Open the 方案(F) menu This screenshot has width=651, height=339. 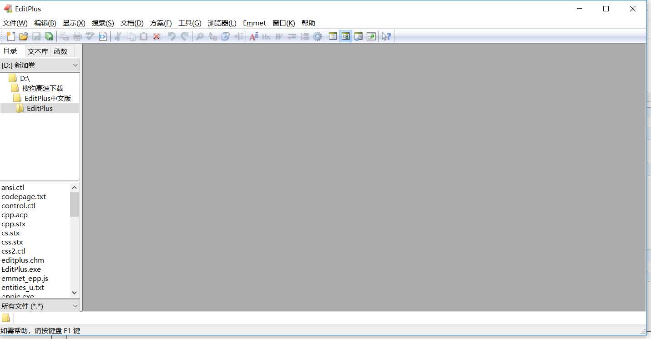click(161, 23)
